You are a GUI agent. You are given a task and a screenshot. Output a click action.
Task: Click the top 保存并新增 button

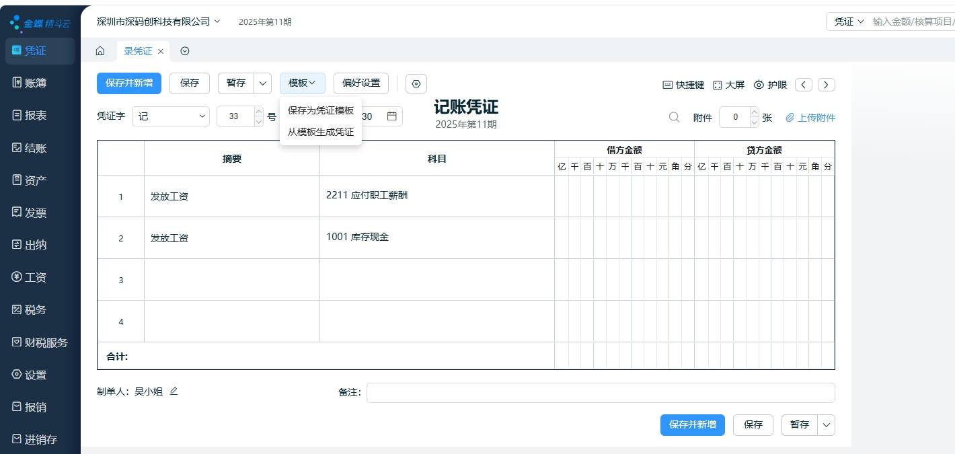click(129, 83)
